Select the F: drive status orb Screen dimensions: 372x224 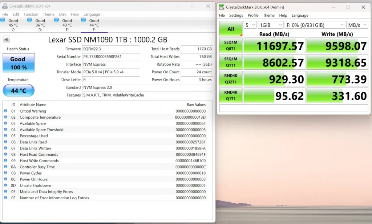coord(83,20)
